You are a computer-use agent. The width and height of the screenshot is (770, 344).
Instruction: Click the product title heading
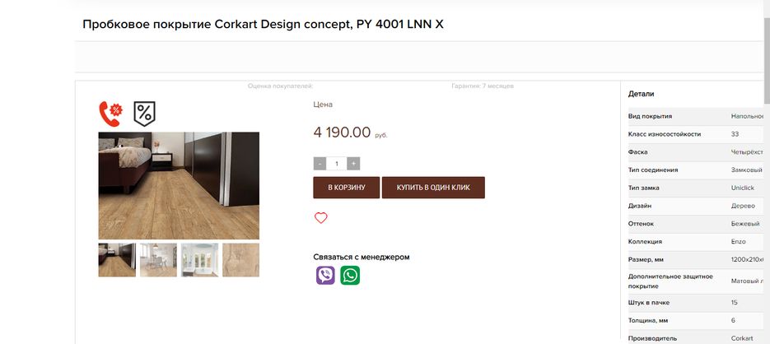(263, 24)
